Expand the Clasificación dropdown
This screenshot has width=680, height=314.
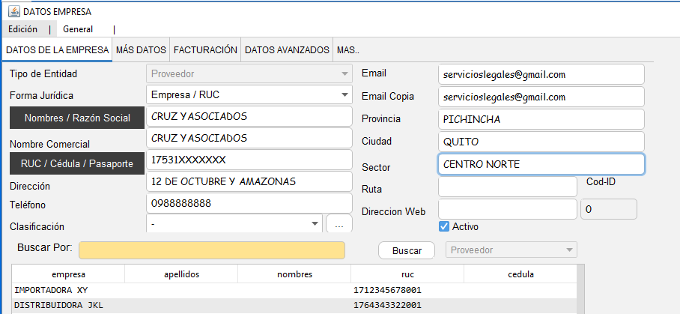314,224
